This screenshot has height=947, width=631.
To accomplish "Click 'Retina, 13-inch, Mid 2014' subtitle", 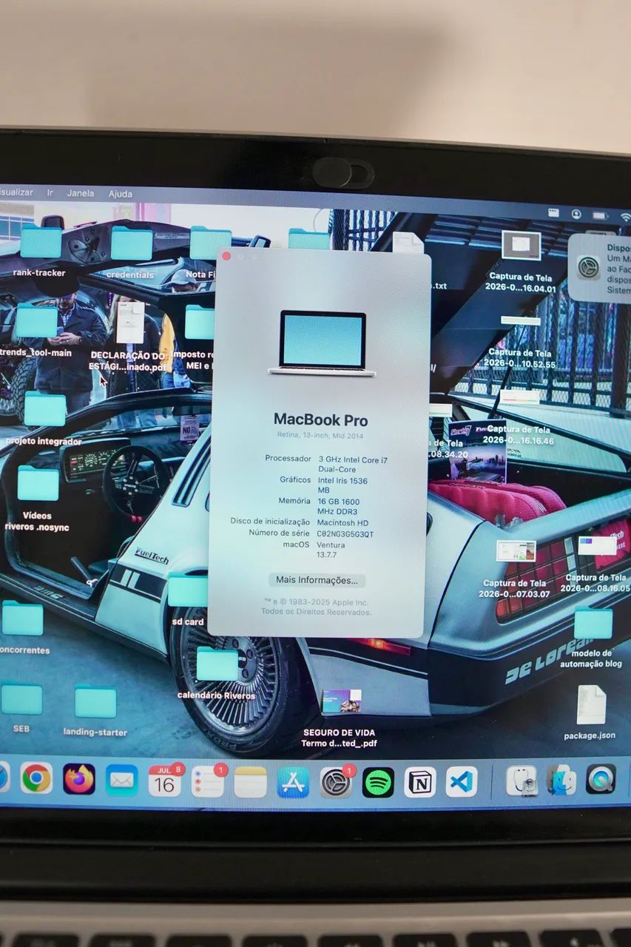I will coord(320,435).
